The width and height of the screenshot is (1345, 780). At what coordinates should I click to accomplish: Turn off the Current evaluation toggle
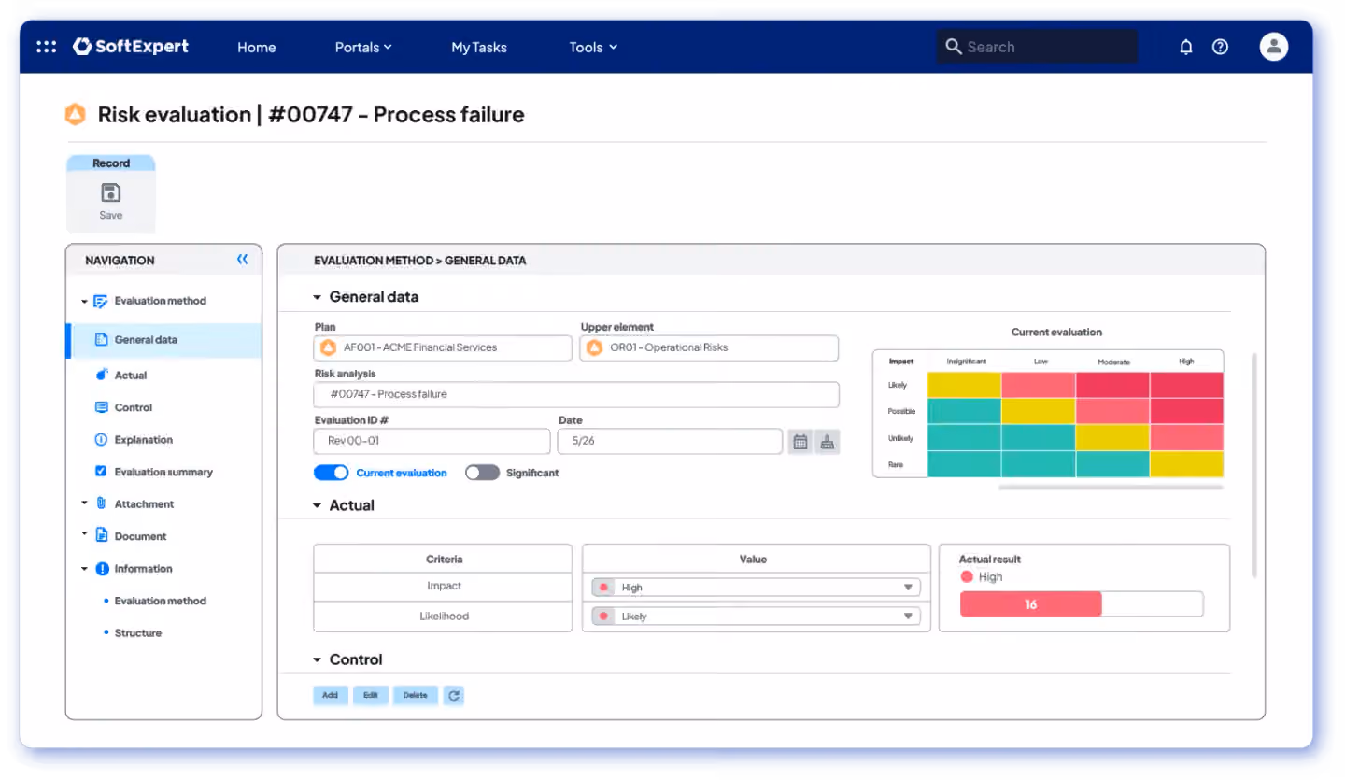pos(332,473)
